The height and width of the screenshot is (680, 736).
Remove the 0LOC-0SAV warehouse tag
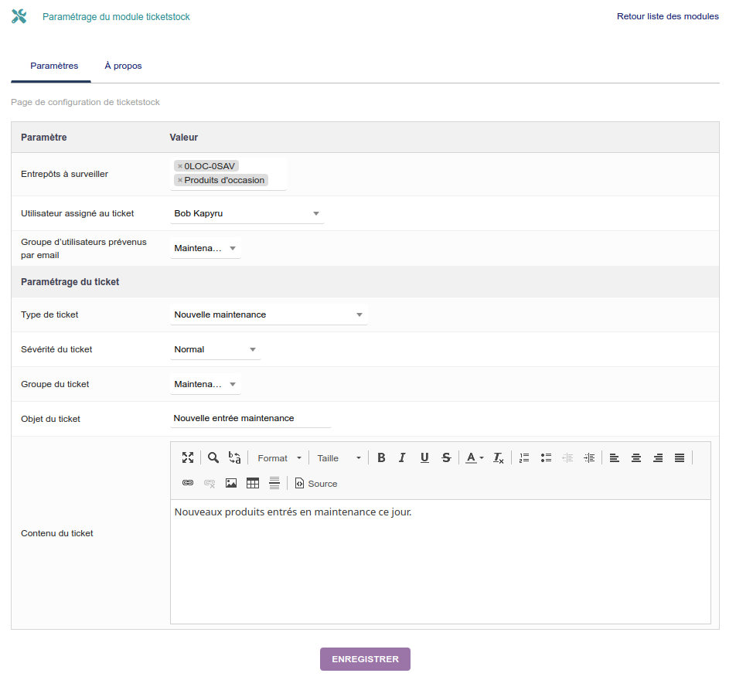(179, 165)
